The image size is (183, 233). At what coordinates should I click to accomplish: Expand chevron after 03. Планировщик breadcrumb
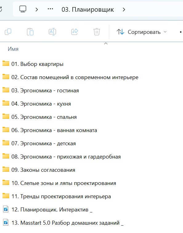(x=124, y=10)
